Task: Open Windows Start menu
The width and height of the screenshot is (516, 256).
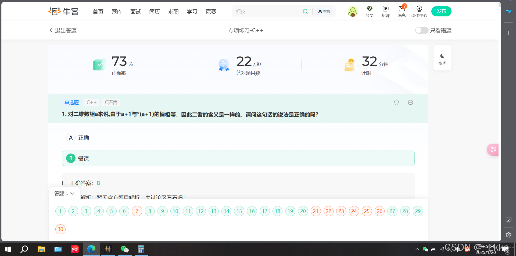Action: [x=8, y=249]
